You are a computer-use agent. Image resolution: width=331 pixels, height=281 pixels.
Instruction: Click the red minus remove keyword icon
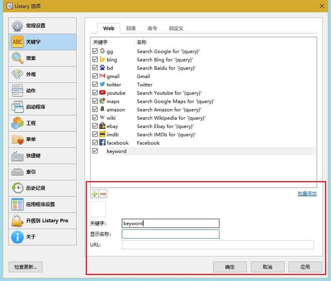point(103,194)
